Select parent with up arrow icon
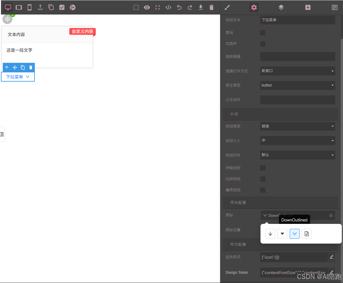The image size is (343, 283). point(7,67)
